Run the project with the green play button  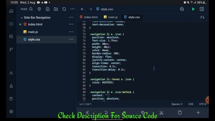[x=193, y=9]
